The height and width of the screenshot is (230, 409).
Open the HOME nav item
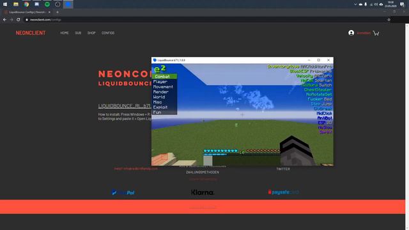65,33
